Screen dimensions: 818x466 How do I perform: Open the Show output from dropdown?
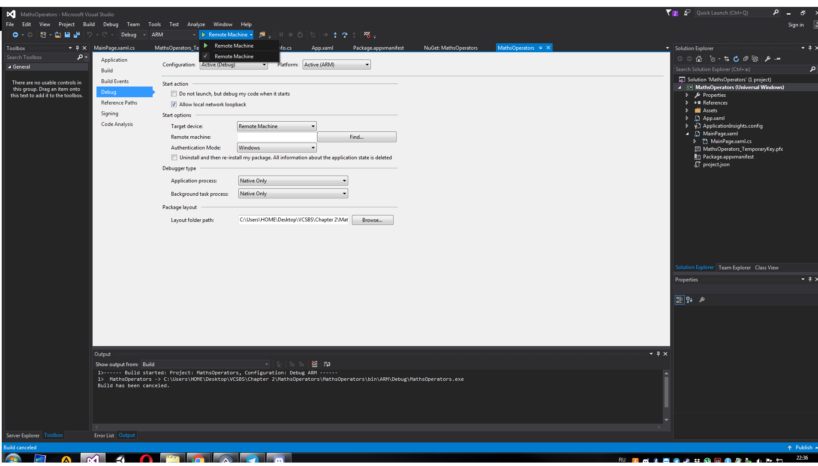tap(205, 364)
